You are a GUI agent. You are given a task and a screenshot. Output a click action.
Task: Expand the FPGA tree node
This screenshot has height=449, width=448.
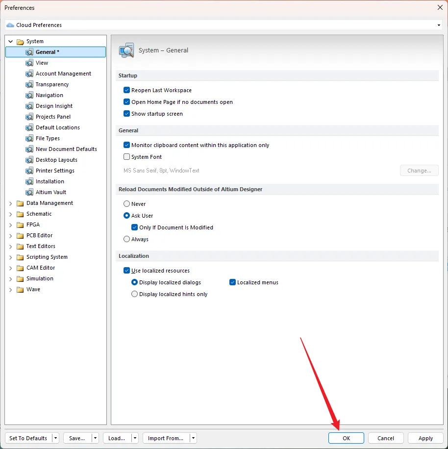point(11,225)
